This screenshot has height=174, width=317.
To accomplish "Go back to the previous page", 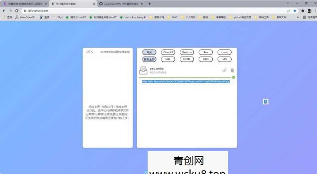I will pos(4,11).
